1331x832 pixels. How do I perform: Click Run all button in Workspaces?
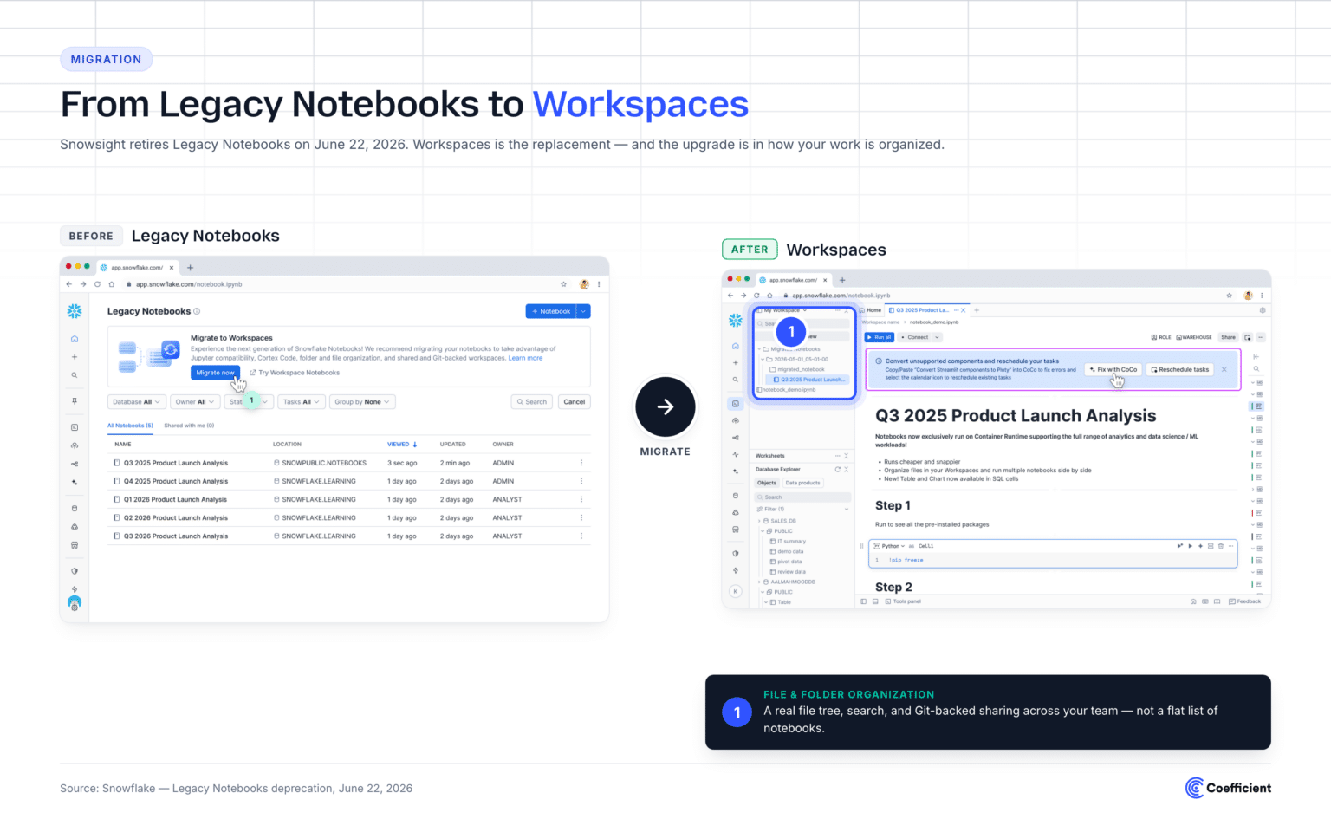click(x=880, y=337)
